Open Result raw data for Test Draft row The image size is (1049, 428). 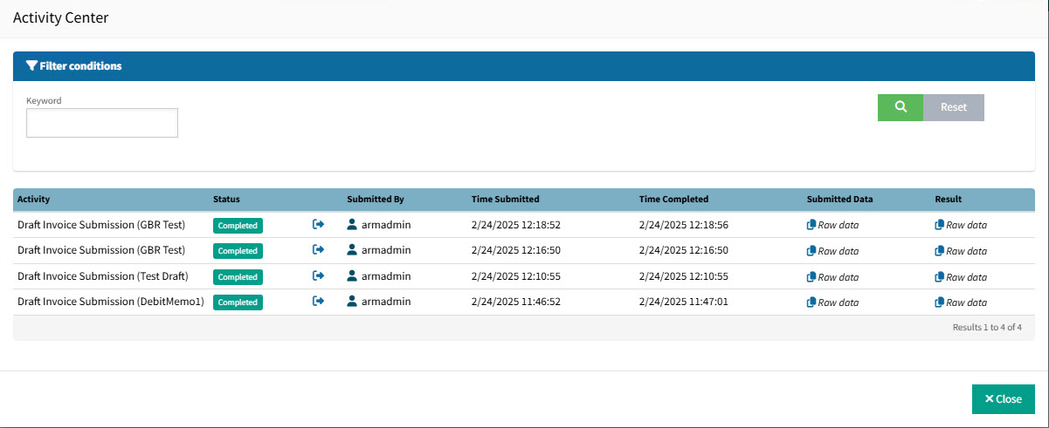point(961,277)
